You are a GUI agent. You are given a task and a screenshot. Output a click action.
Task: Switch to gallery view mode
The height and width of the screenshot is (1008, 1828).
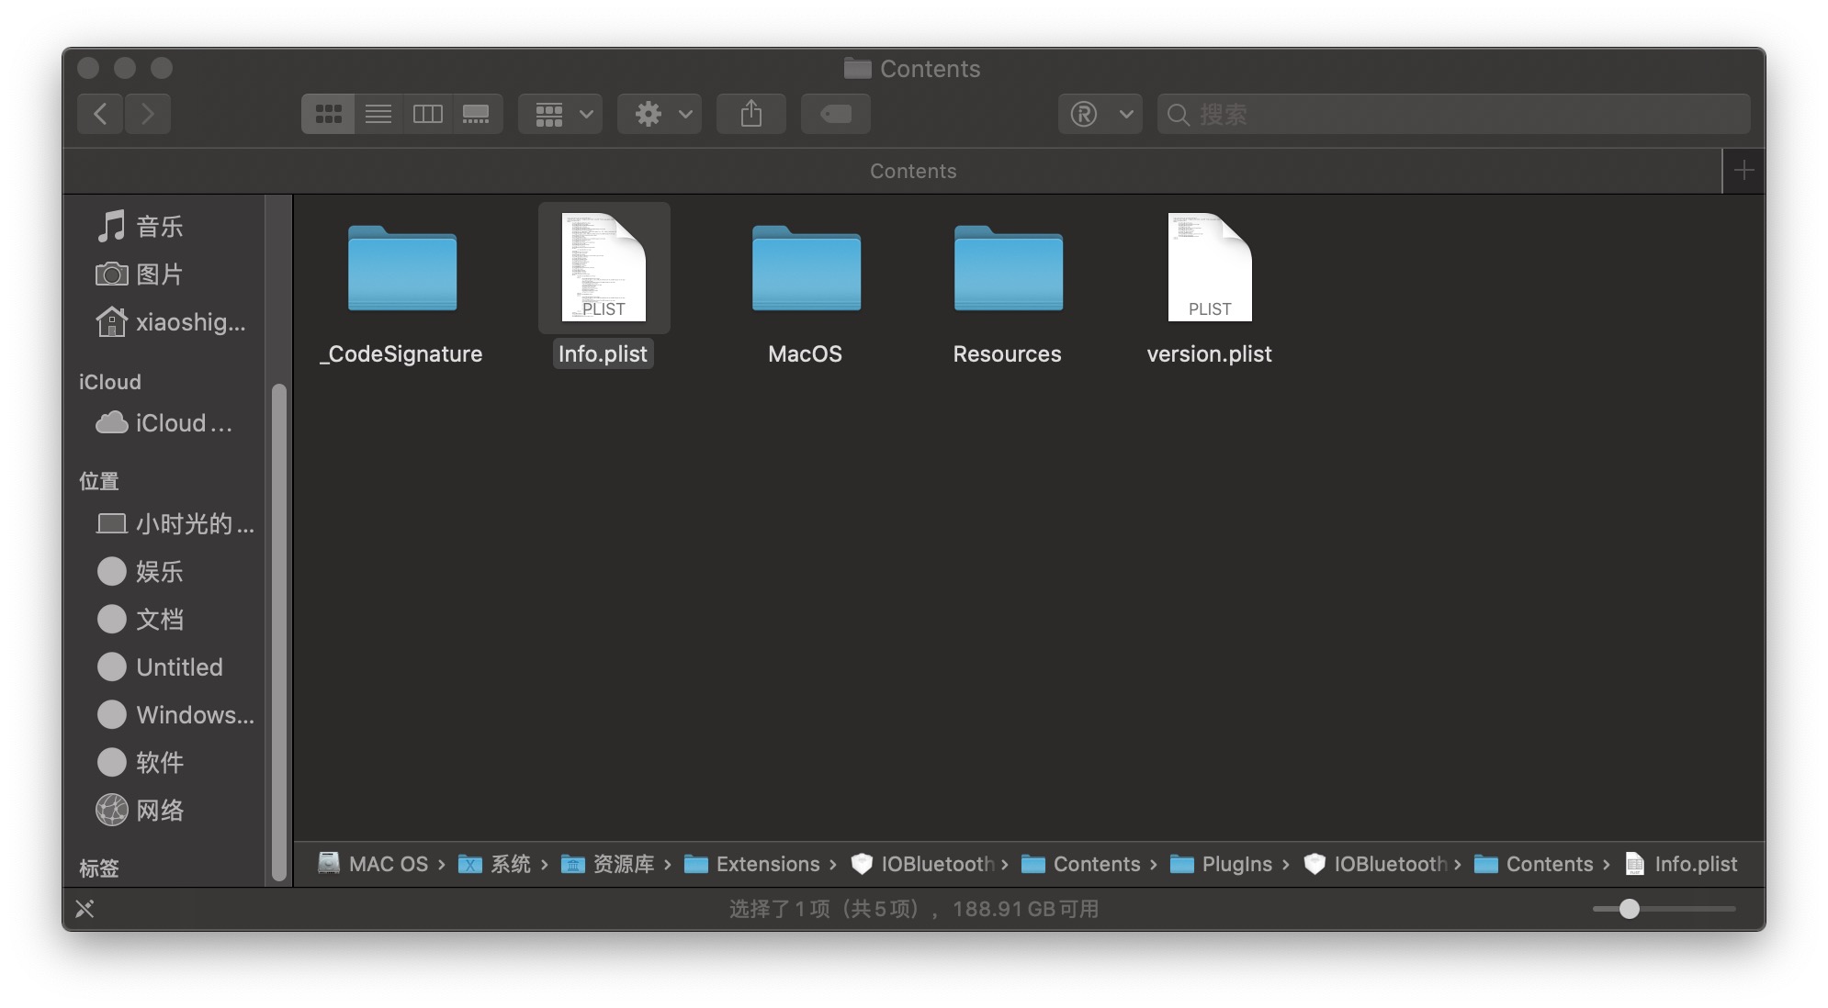[x=476, y=114]
